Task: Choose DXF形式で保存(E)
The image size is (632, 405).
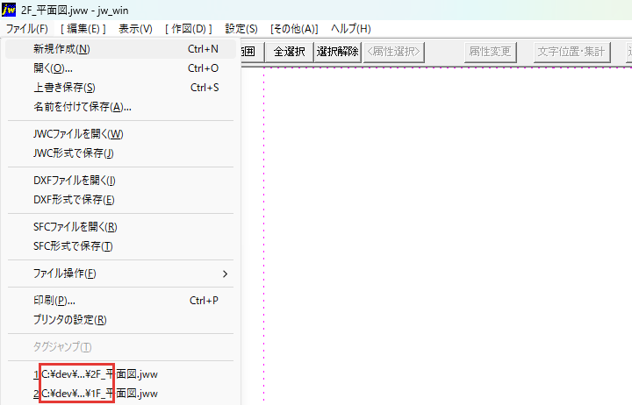Action: coord(120,200)
